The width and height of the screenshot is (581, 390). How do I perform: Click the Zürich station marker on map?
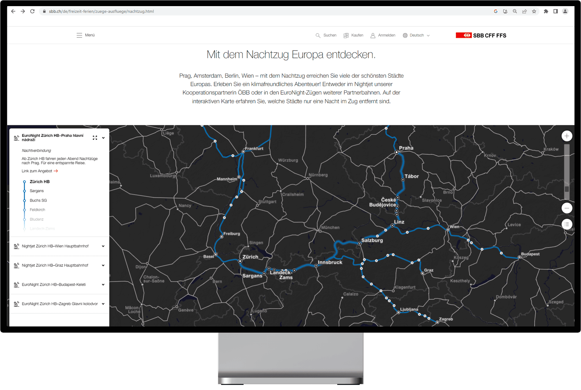(x=240, y=261)
